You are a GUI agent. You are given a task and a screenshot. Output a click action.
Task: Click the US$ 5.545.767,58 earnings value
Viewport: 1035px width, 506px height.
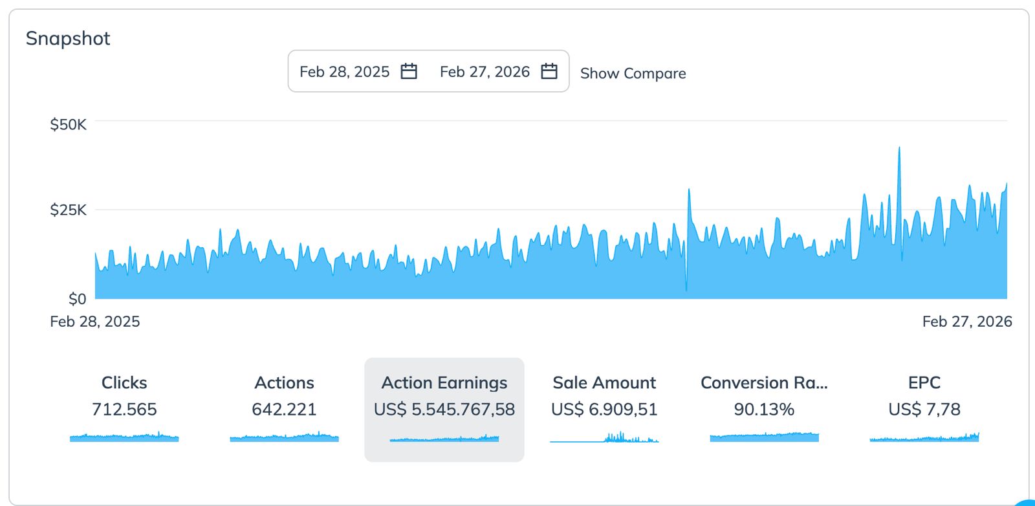point(444,410)
